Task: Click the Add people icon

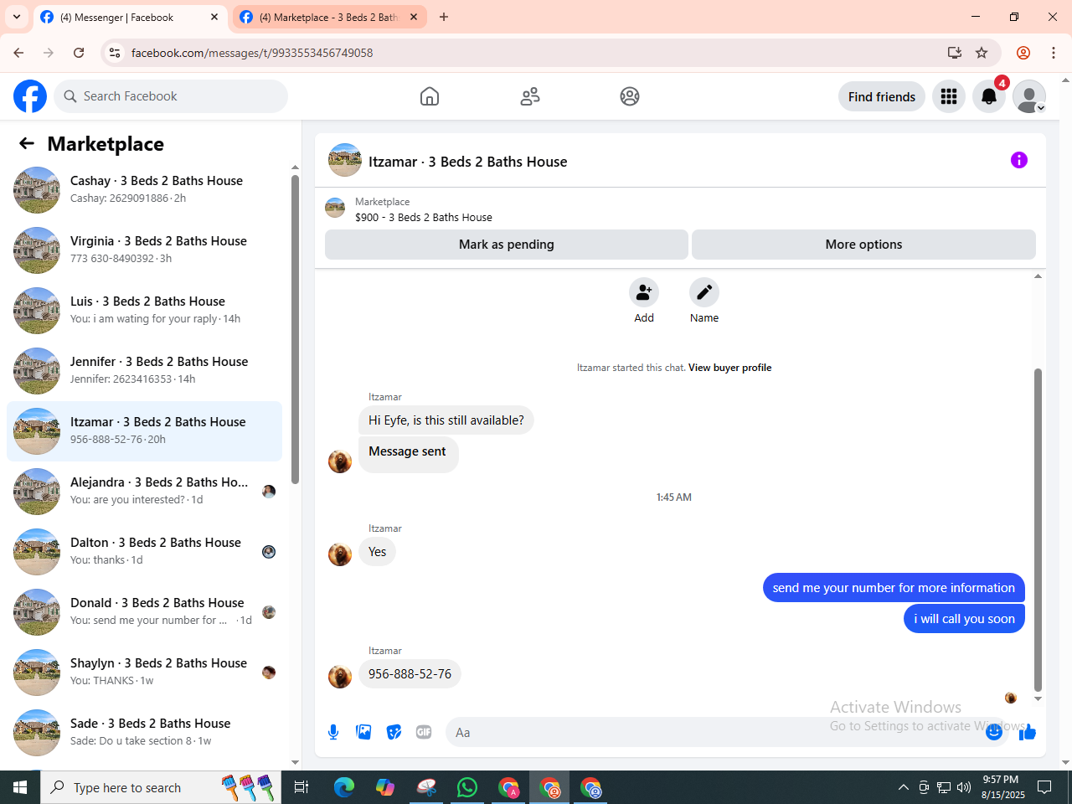Action: (x=644, y=292)
